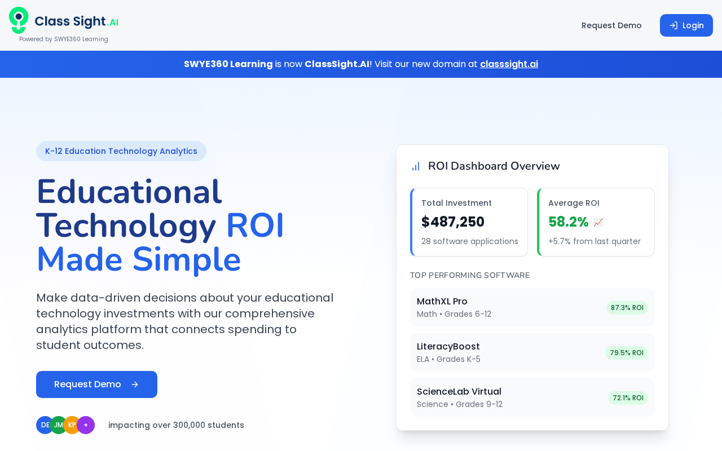722x451 pixels.
Task: Click "SWYE360 Learning" in the announcement banner
Action: (228, 64)
